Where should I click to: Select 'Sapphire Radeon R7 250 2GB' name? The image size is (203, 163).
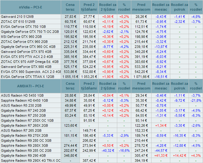[23, 115]
